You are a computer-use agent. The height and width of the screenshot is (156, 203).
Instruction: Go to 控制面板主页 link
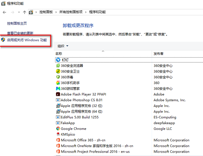pos(17,23)
